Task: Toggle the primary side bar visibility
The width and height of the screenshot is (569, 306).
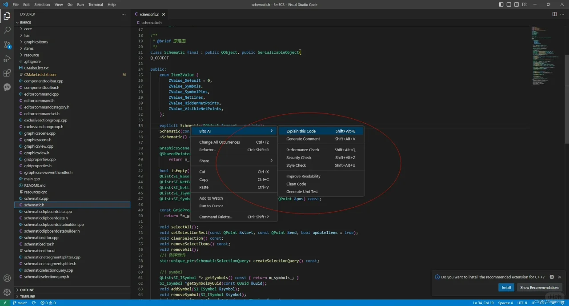Action: tap(501, 4)
